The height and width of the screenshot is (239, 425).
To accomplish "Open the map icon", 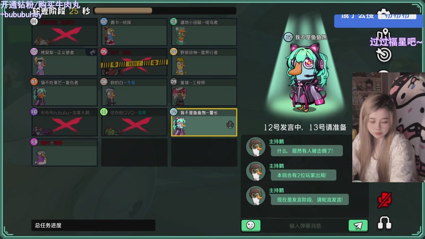I will (x=384, y=34).
